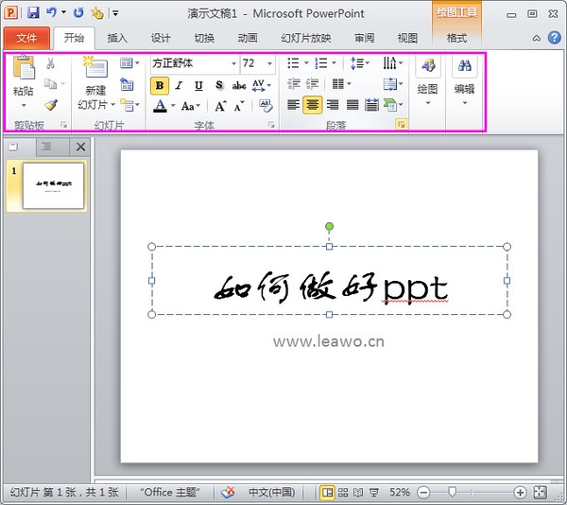Screen dimensions: 567x505
Task: Fit slide to current window
Action: 540,493
